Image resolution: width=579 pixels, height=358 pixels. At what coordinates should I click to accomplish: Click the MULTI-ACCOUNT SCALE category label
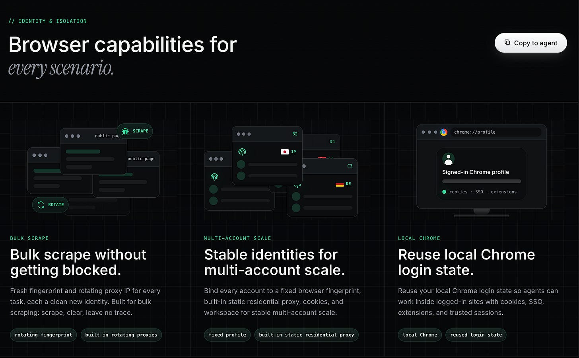(x=237, y=238)
